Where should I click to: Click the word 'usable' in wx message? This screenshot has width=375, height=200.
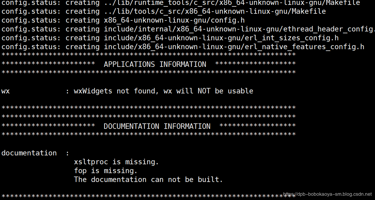(x=240, y=91)
